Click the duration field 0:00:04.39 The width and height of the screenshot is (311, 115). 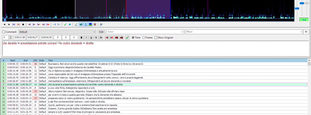(46, 37)
